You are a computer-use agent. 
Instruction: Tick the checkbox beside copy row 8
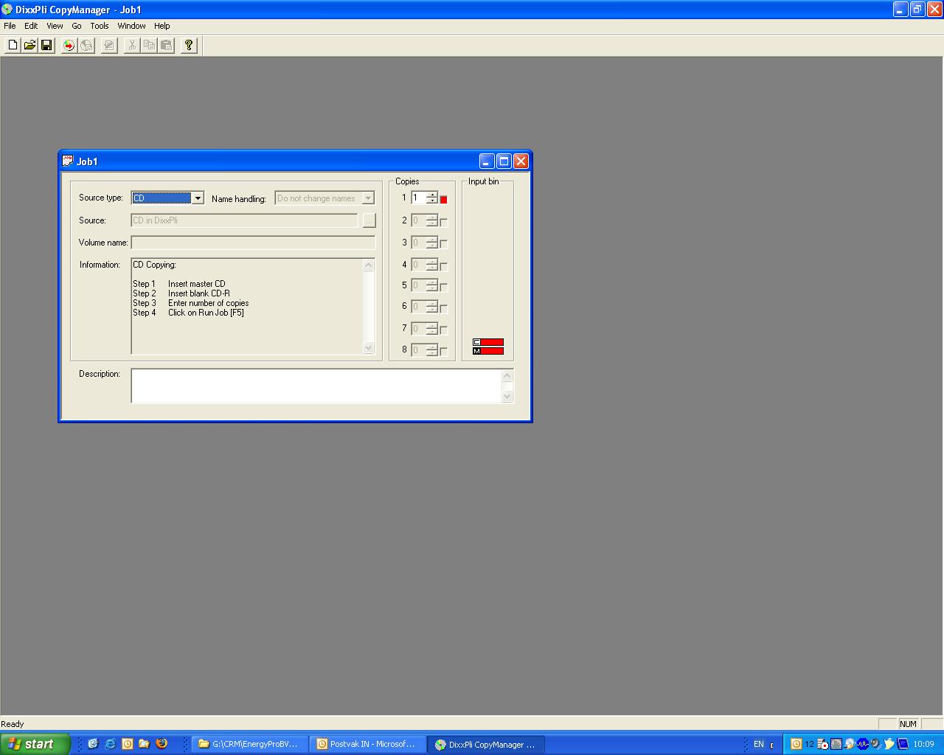443,351
